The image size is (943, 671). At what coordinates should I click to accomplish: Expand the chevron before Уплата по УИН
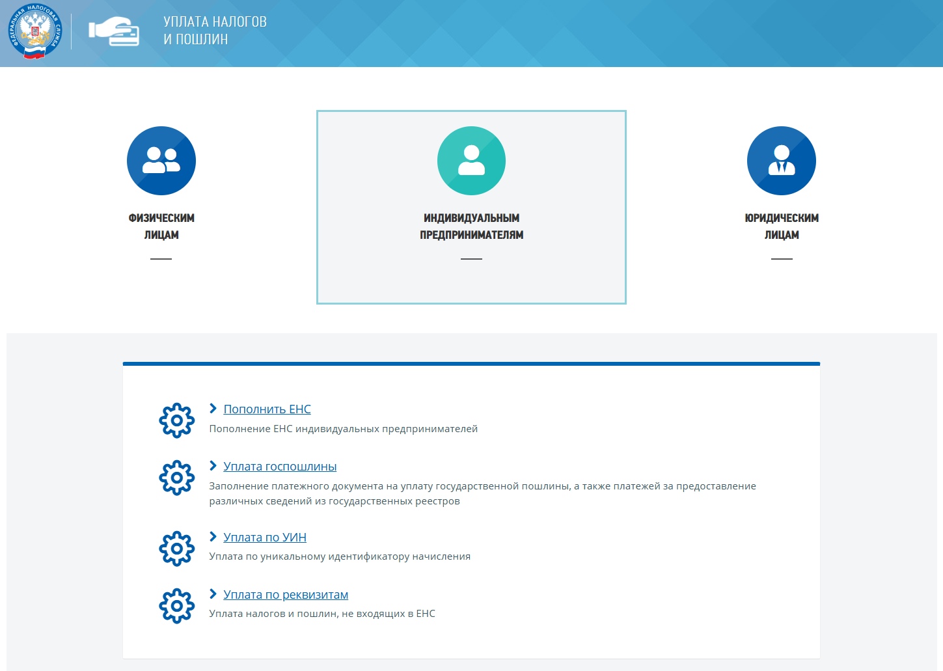[213, 537]
